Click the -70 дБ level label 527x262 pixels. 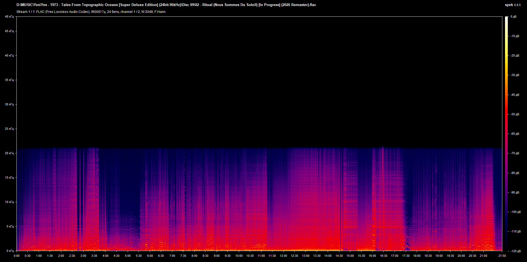point(515,153)
